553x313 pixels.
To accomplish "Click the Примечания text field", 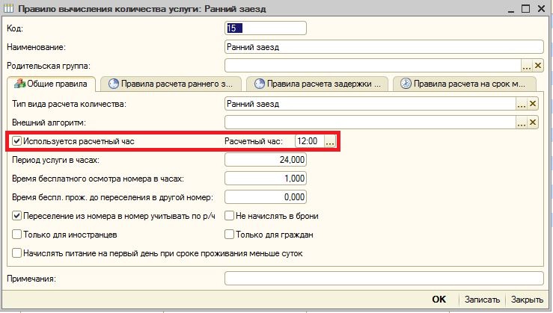I will point(384,279).
